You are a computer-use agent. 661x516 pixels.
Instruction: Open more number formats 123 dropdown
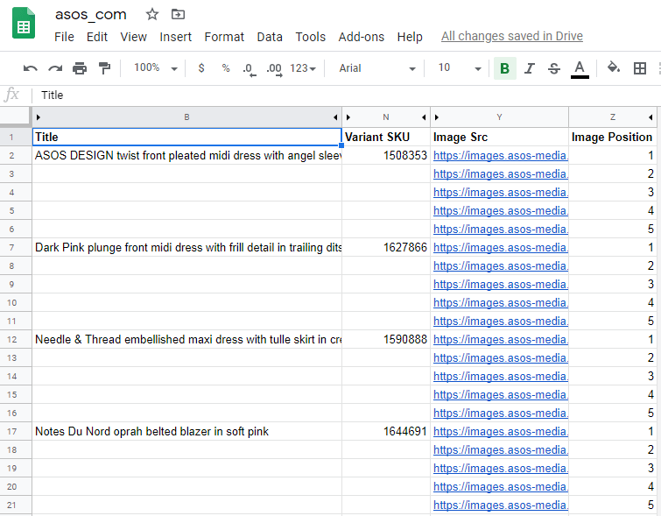pyautogui.click(x=303, y=68)
